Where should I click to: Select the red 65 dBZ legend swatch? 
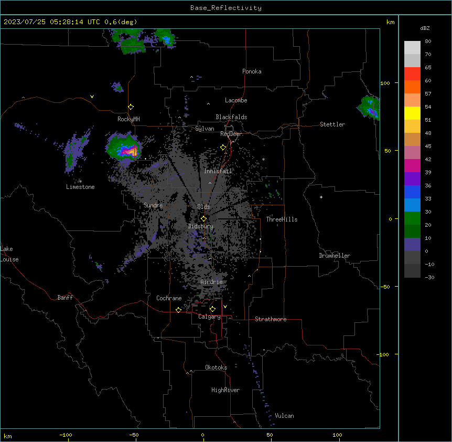click(x=412, y=74)
